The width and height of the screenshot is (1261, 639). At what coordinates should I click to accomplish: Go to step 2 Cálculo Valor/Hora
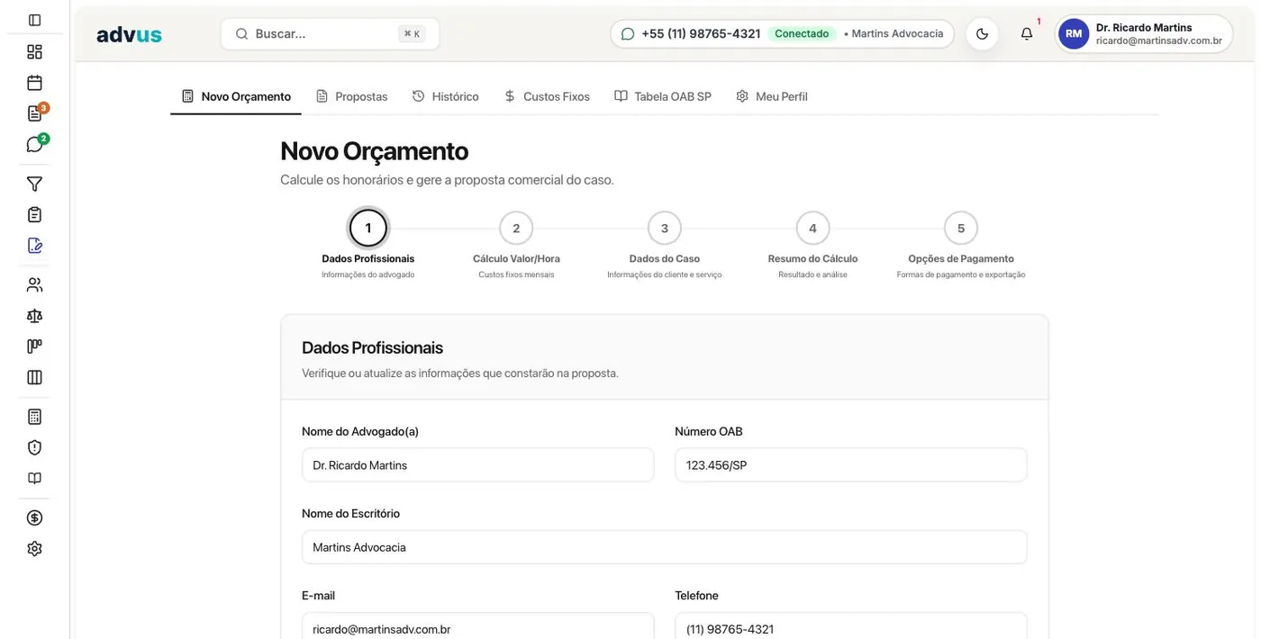(x=516, y=229)
